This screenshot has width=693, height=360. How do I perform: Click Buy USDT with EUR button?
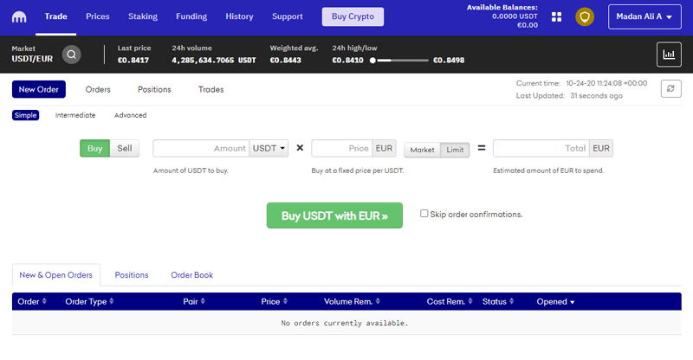point(334,215)
